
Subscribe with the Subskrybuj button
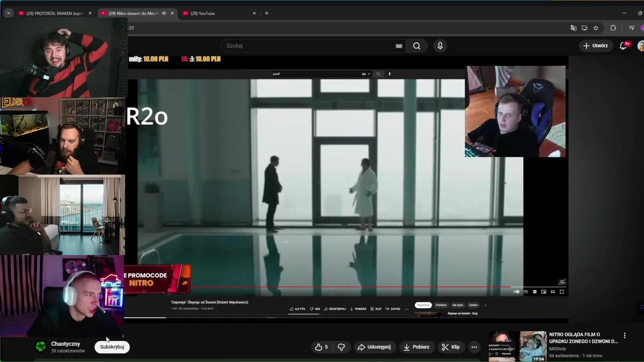point(112,347)
